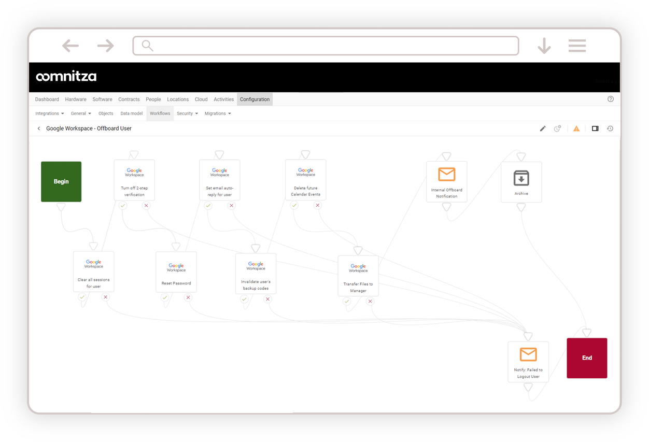This screenshot has height=442, width=649.
Task: Click inside the browser address bar
Action: click(326, 46)
